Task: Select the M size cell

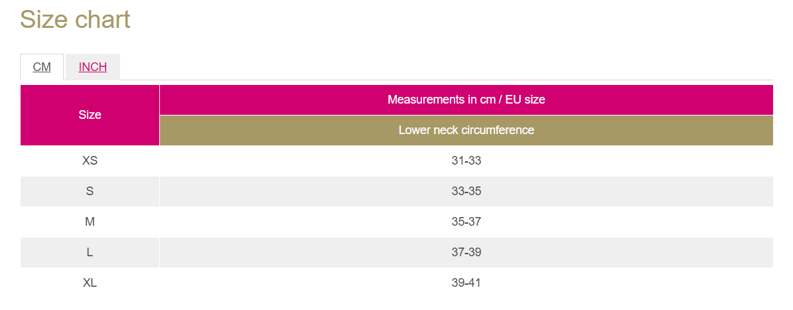Action: click(90, 222)
